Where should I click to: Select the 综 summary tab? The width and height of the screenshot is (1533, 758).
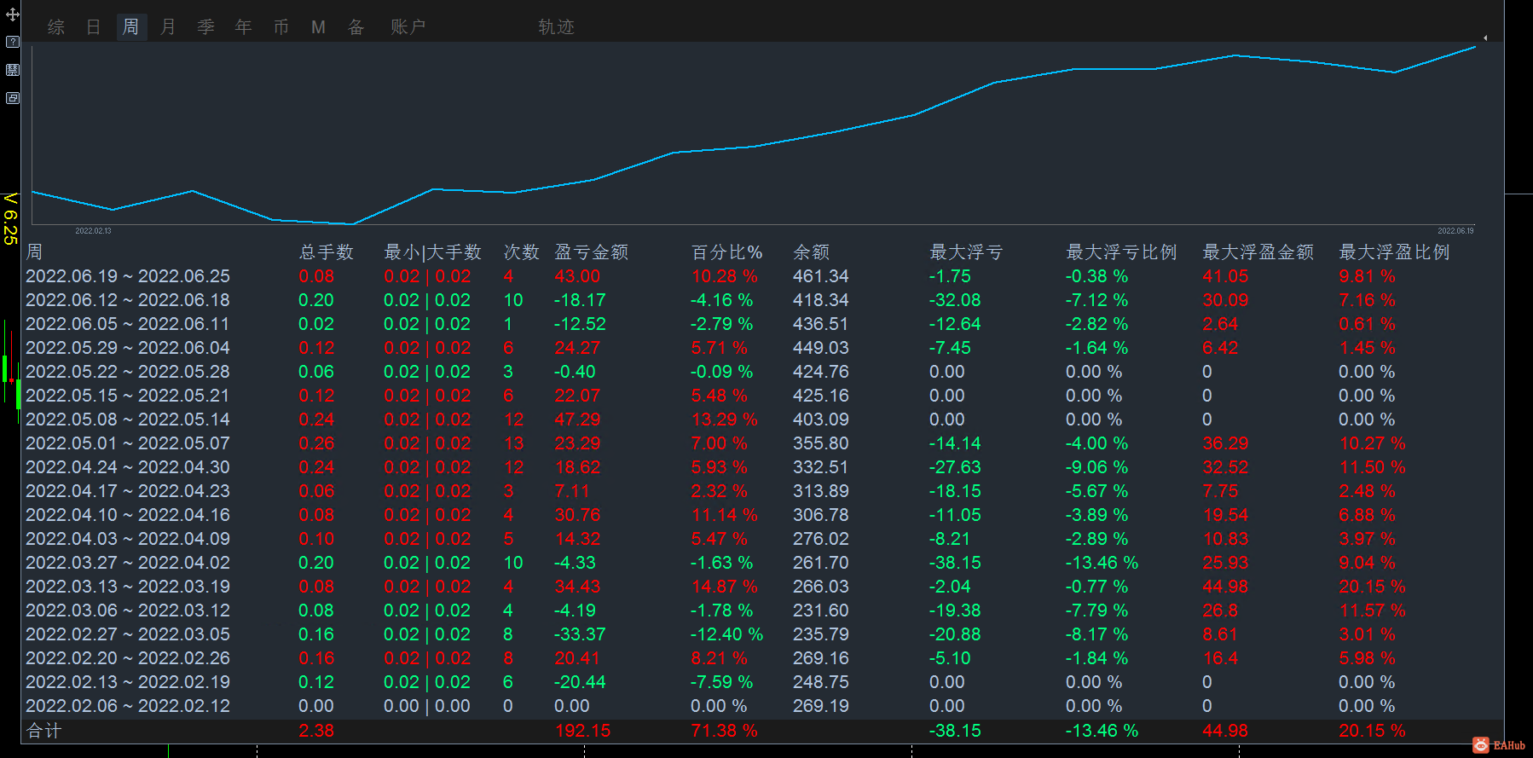point(56,27)
